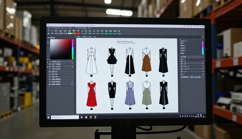The height and width of the screenshot is (139, 242).
Task: Select the short fitted black dress sketch
Action: coord(112,95)
